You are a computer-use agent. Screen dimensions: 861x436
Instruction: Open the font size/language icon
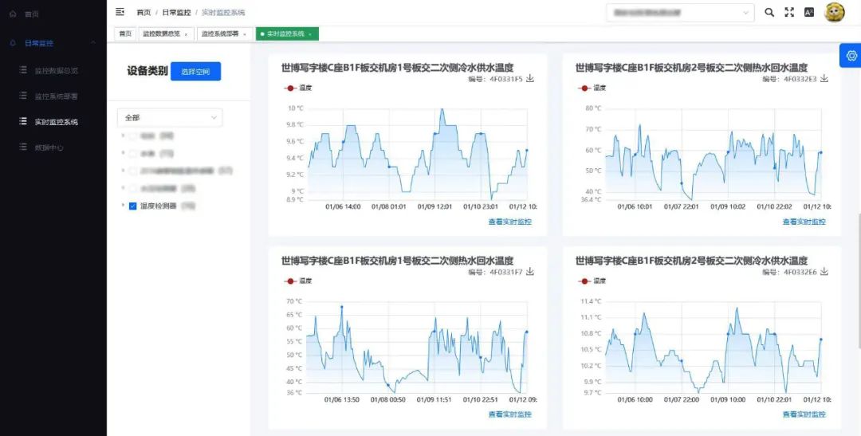pos(809,12)
